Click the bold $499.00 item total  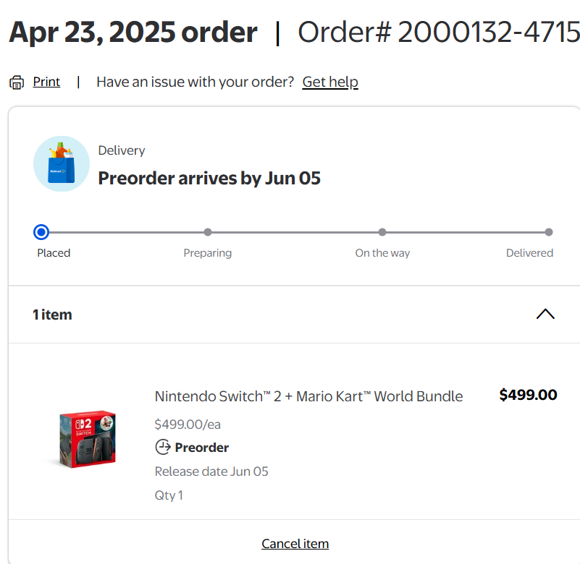coord(528,395)
